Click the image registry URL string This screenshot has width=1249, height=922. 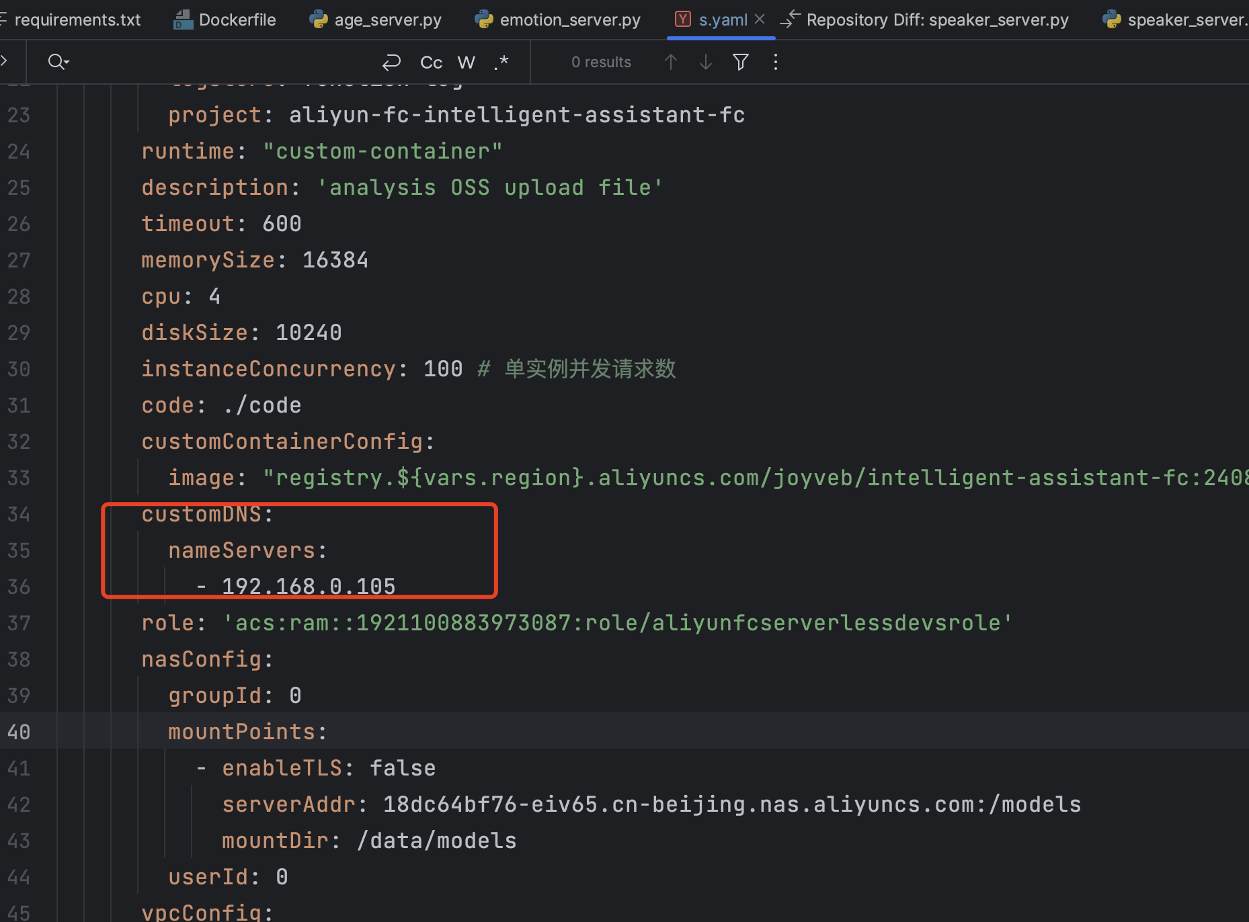pyautogui.click(x=756, y=478)
